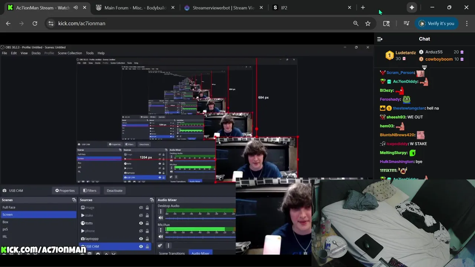Expand the gift leaderboard arrow in chat
Viewport: 475px width, 267px height.
425,68
